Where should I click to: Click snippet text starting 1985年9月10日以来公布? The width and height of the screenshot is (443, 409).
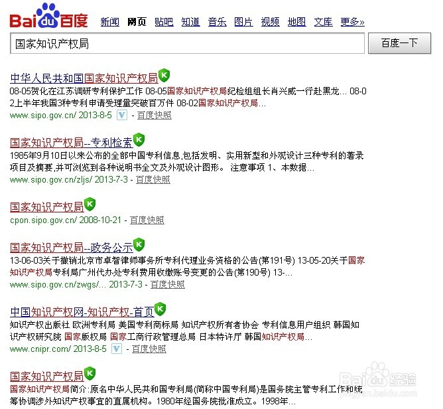(186, 161)
